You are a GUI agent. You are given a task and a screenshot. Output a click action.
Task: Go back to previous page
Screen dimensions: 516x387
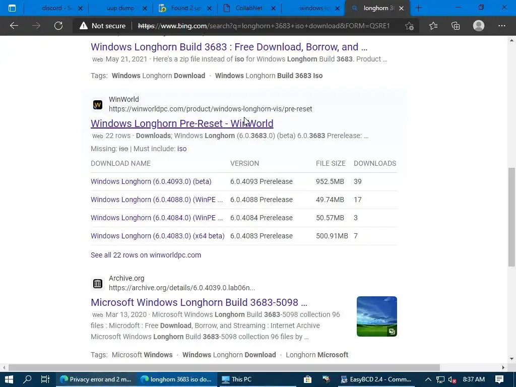tap(14, 26)
